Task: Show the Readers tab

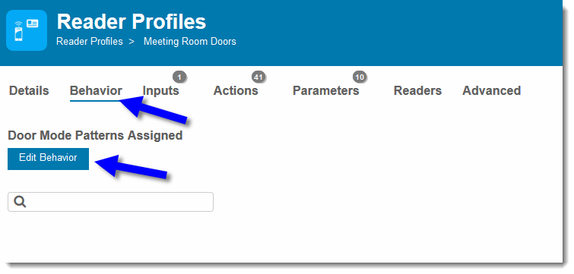Action: [x=417, y=90]
